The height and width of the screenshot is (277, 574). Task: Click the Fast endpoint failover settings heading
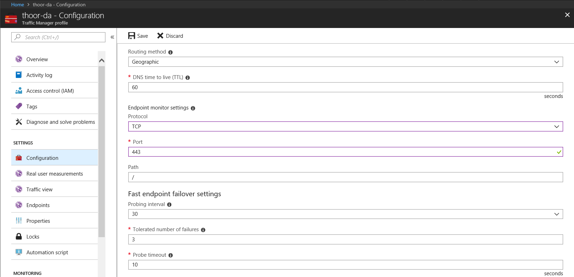coord(175,194)
